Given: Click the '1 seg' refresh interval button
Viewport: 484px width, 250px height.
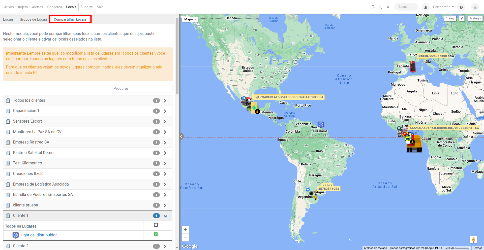Looking at the screenshot, I should [450, 18].
